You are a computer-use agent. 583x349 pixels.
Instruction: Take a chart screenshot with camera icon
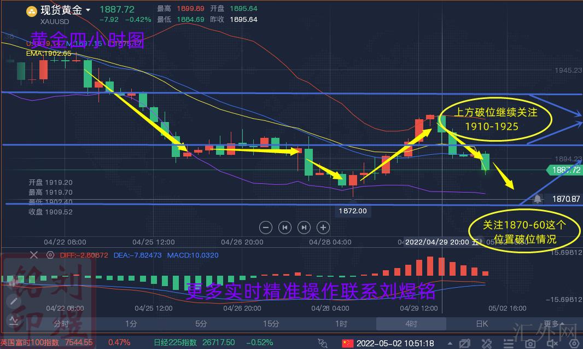click(x=530, y=343)
